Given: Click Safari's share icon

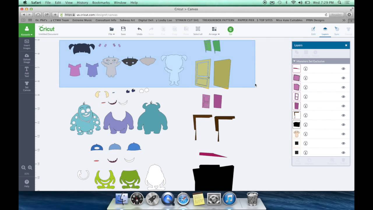Looking at the screenshot, I should [47, 15].
